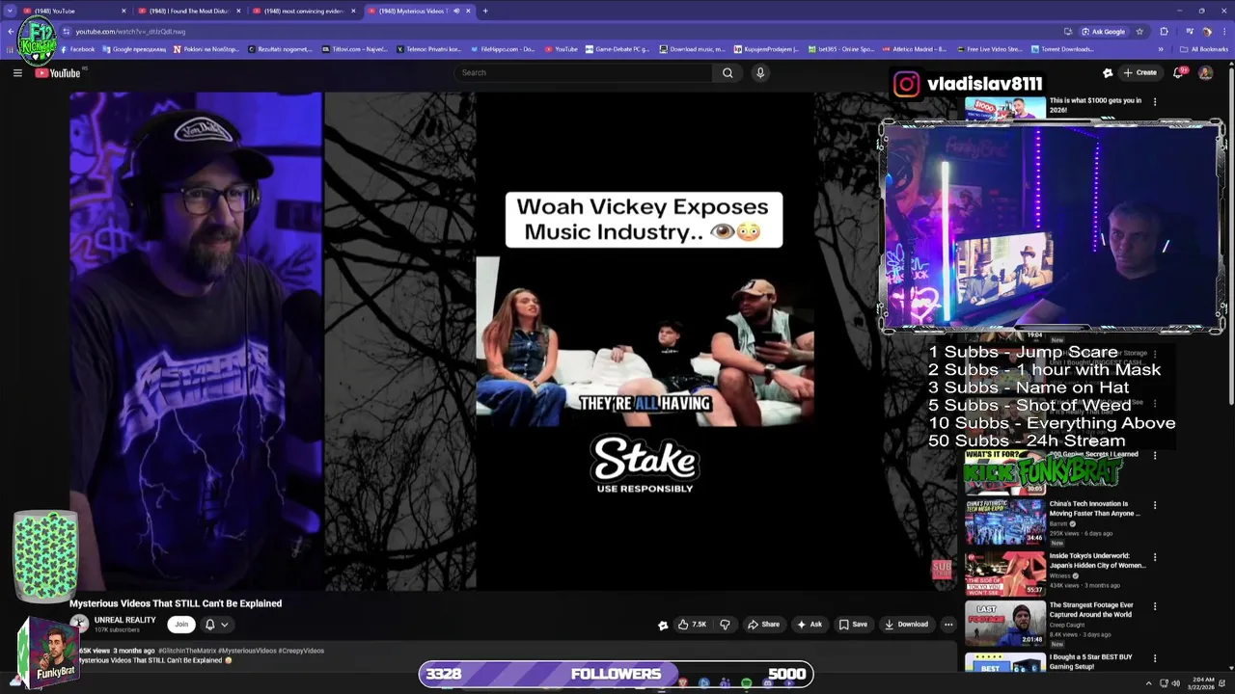Click the Create button
1235x694 pixels.
1139,72
